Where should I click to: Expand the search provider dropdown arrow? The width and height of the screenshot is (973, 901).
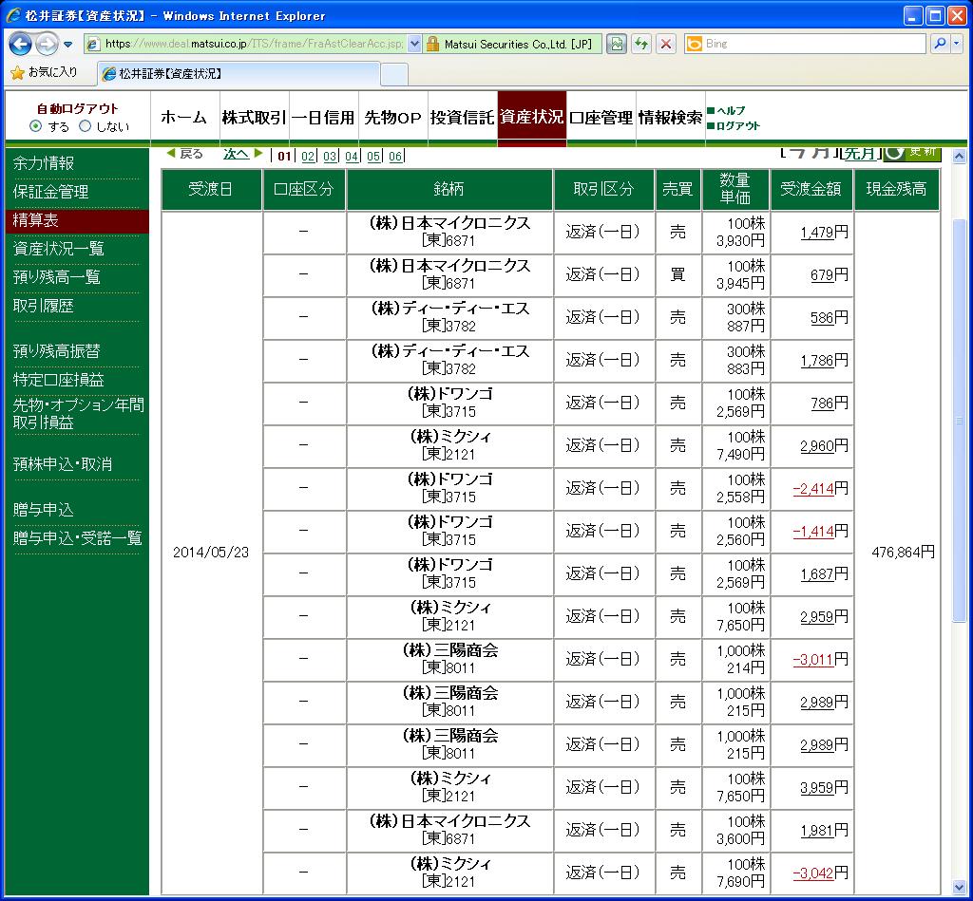click(955, 44)
